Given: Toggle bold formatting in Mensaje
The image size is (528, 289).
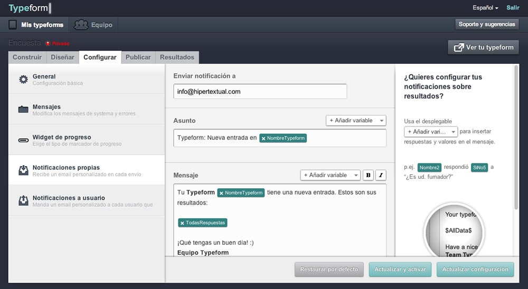Looking at the screenshot, I should [x=368, y=175].
